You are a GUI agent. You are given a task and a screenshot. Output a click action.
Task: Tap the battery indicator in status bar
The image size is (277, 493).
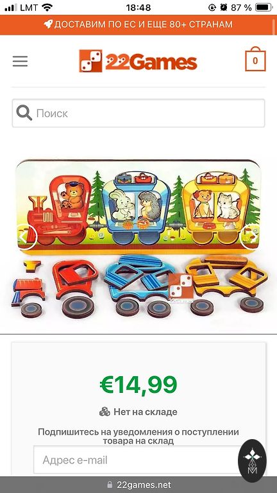264,8
